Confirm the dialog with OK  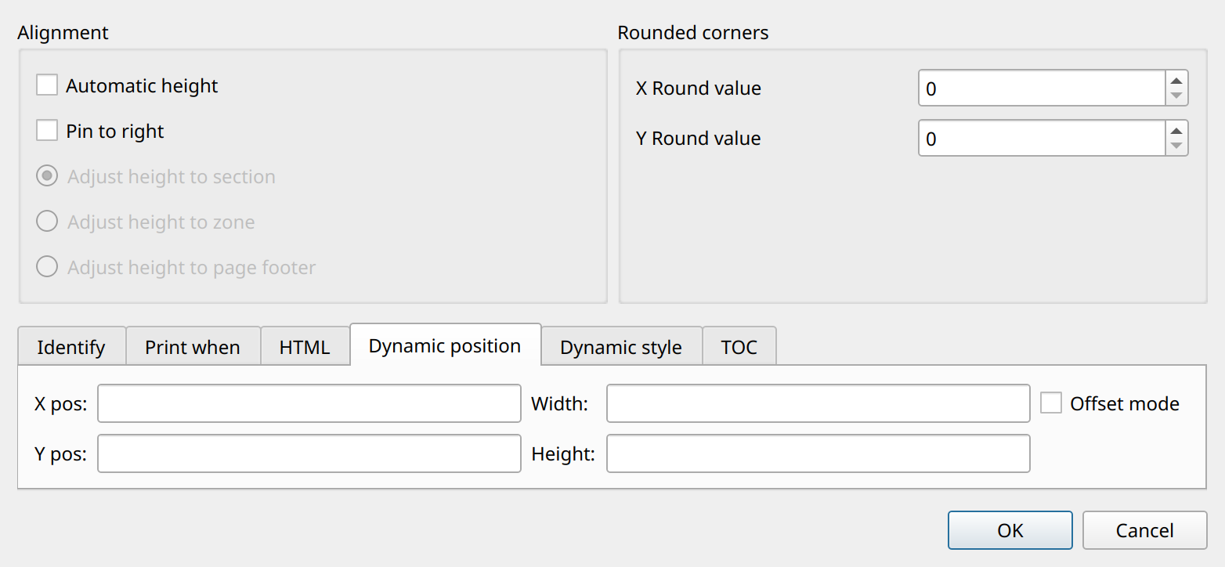(x=1010, y=530)
